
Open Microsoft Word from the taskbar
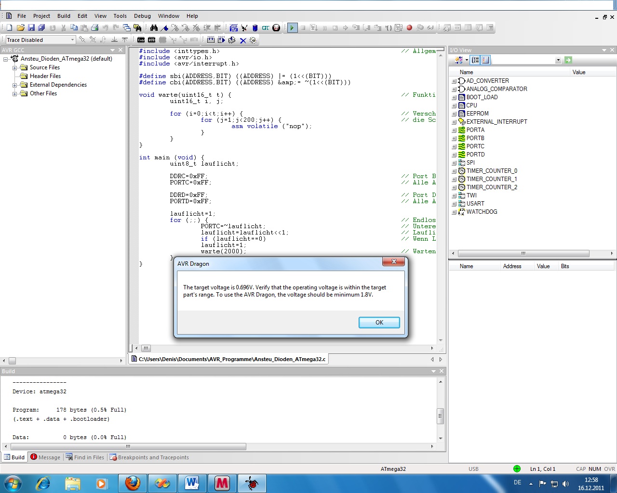[x=192, y=483]
